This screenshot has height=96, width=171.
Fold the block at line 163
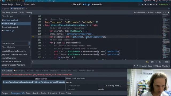click(44, 58)
